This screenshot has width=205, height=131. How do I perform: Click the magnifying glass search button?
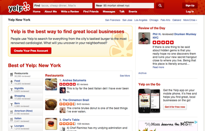(x=160, y=6)
